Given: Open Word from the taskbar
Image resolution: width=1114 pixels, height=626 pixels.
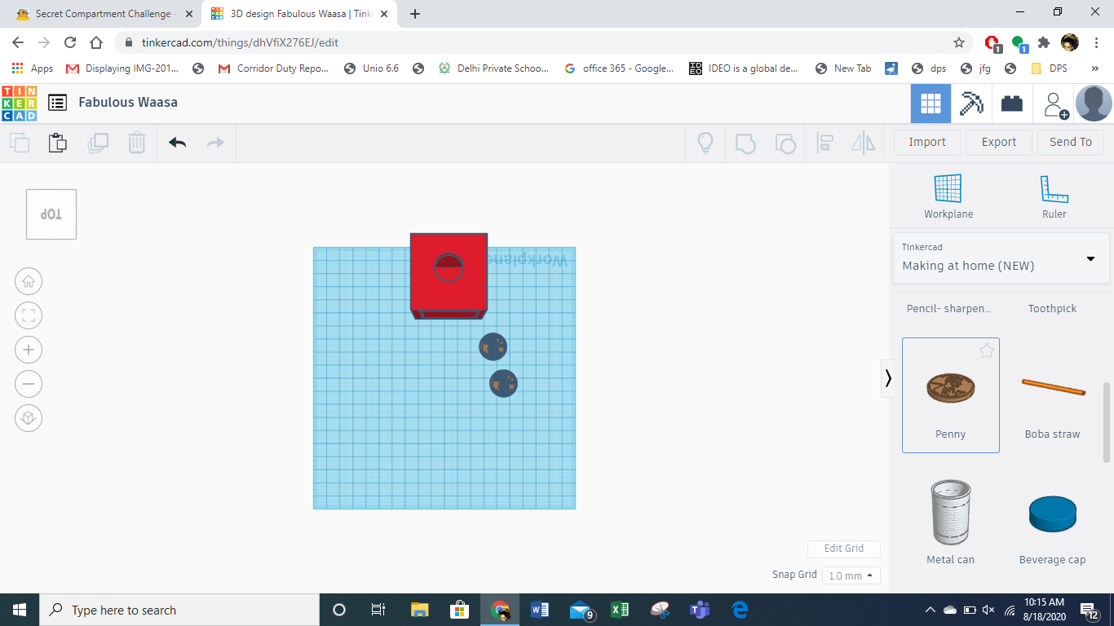Looking at the screenshot, I should pos(540,610).
